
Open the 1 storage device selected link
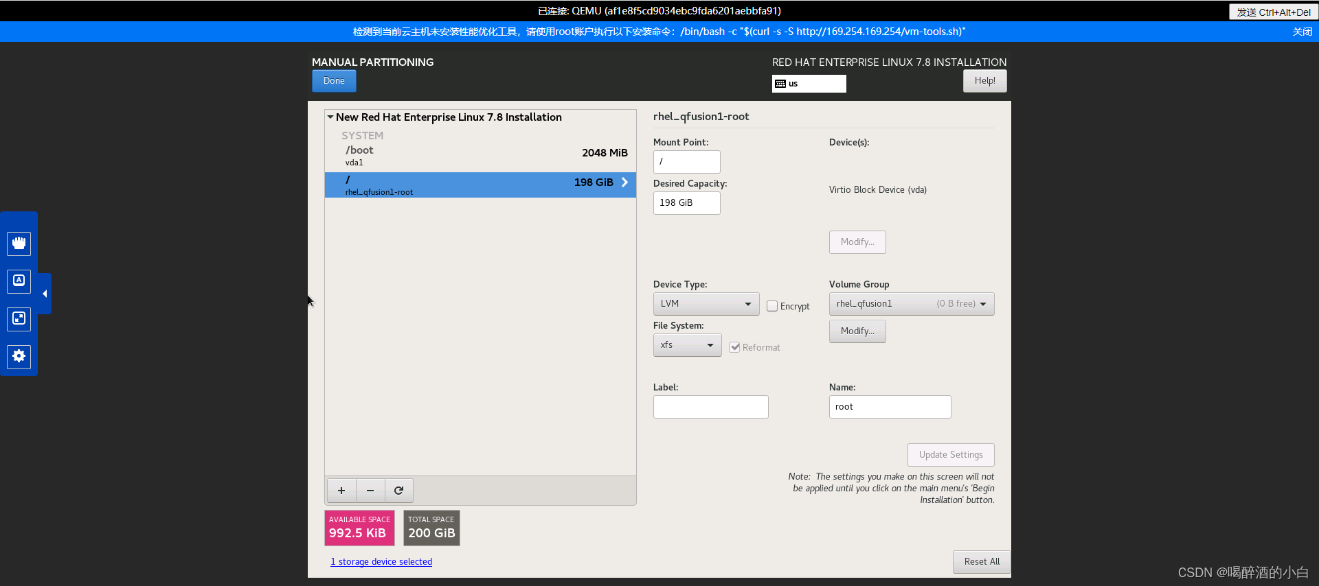pos(381,562)
